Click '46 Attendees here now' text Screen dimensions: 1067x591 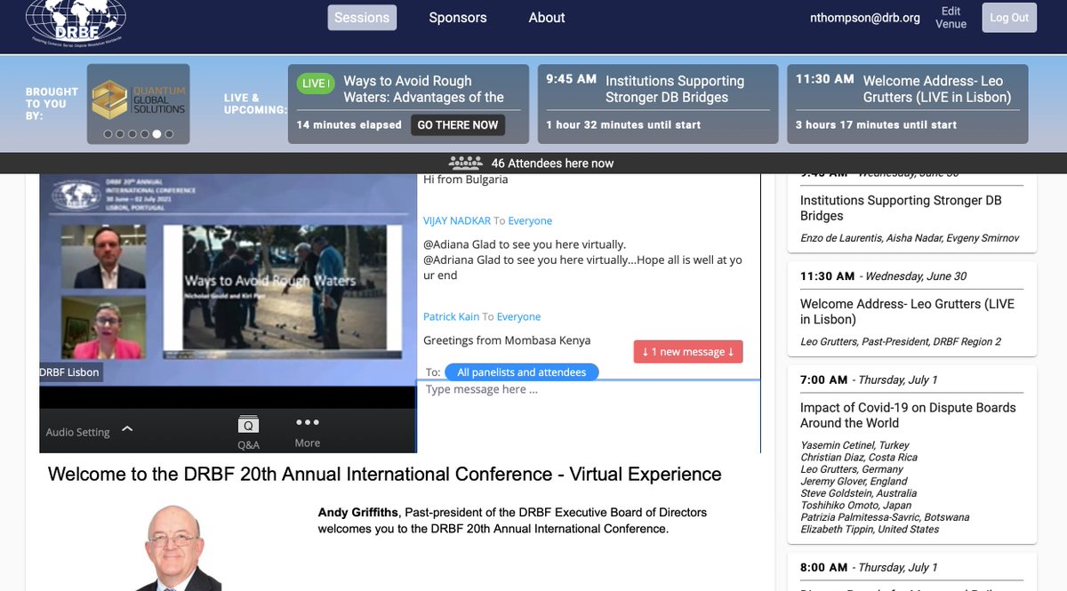(552, 164)
